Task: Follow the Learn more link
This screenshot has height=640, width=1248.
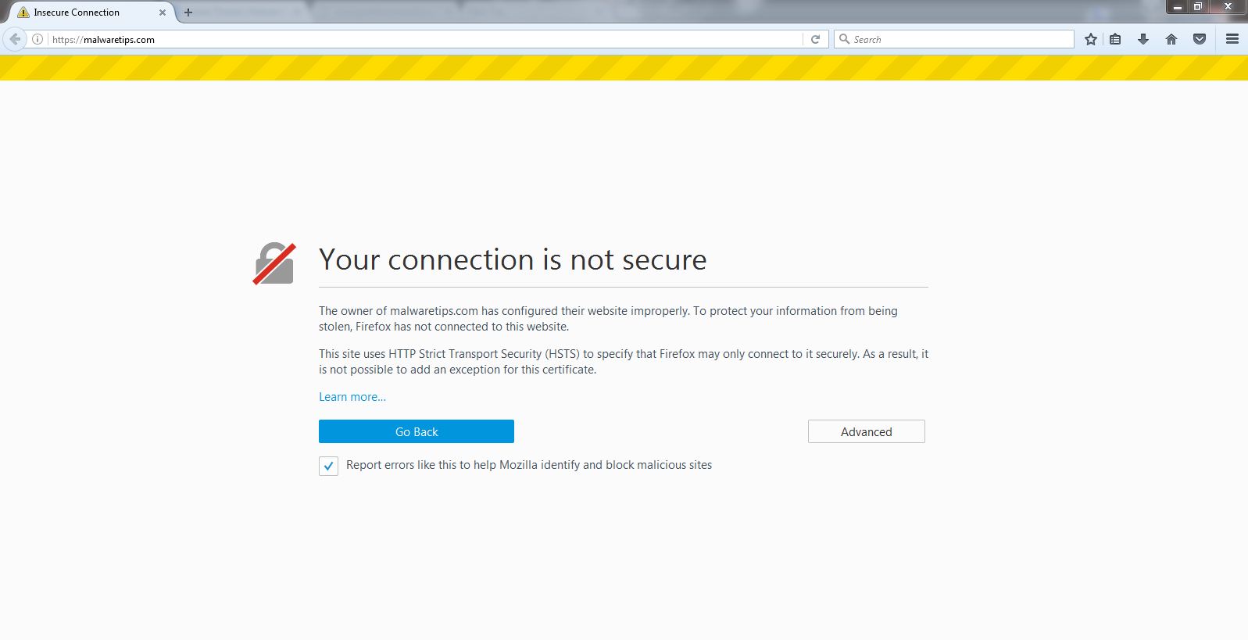Action: click(352, 397)
